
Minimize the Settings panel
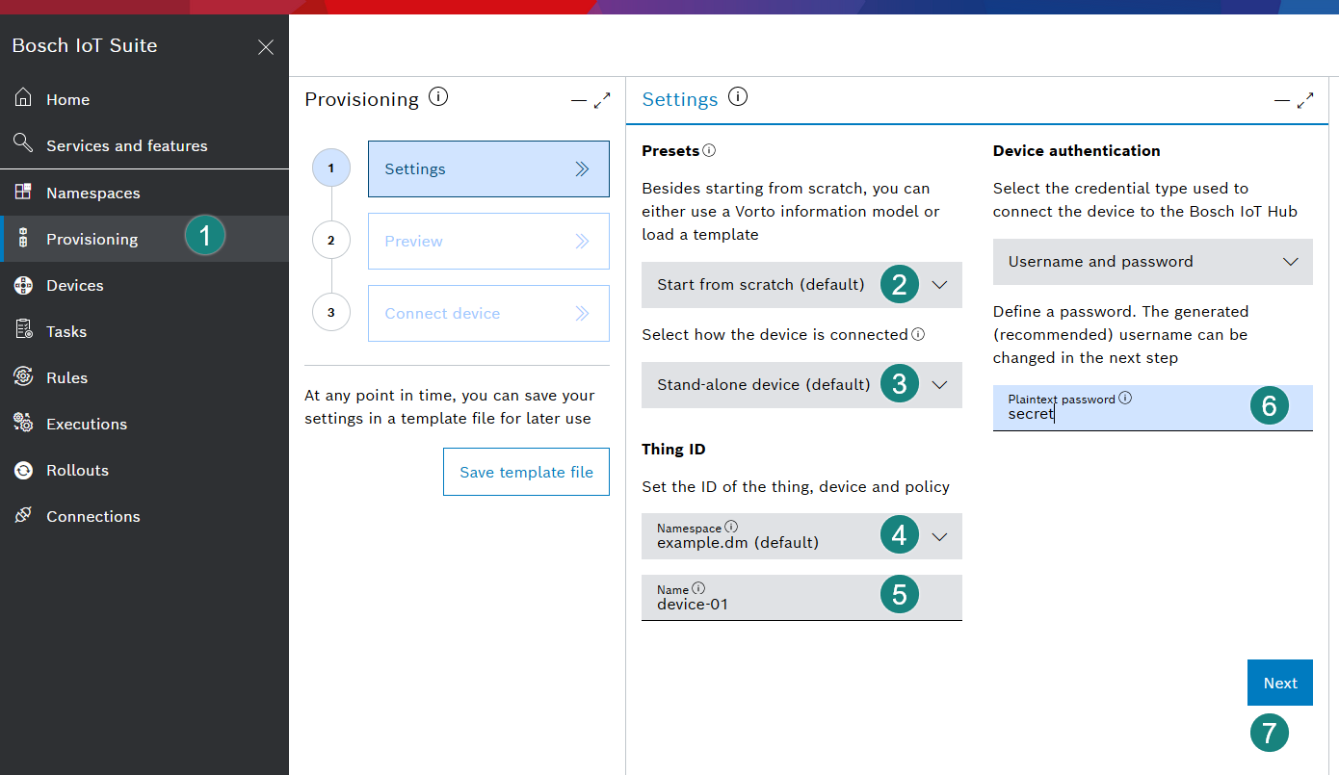(1281, 100)
